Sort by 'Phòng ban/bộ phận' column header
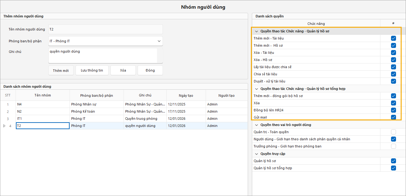The image size is (406, 196). 97,95
